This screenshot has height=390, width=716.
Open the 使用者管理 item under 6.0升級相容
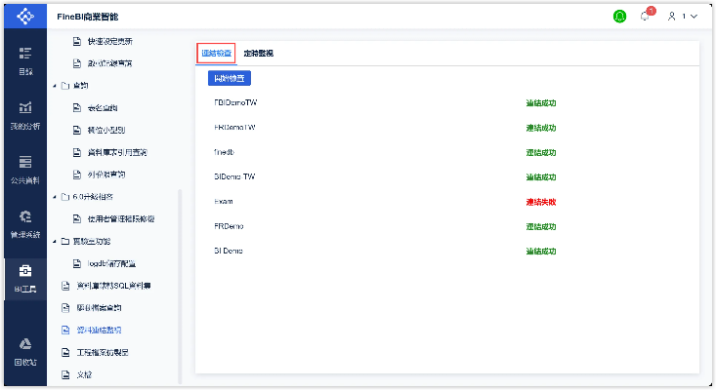(121, 218)
